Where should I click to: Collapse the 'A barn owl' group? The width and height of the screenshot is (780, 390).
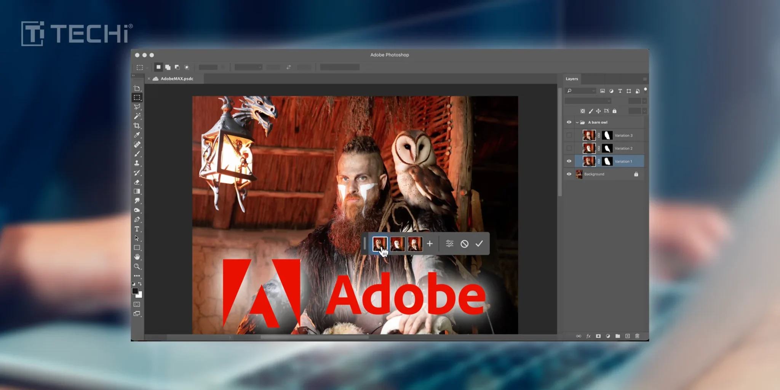coord(577,122)
